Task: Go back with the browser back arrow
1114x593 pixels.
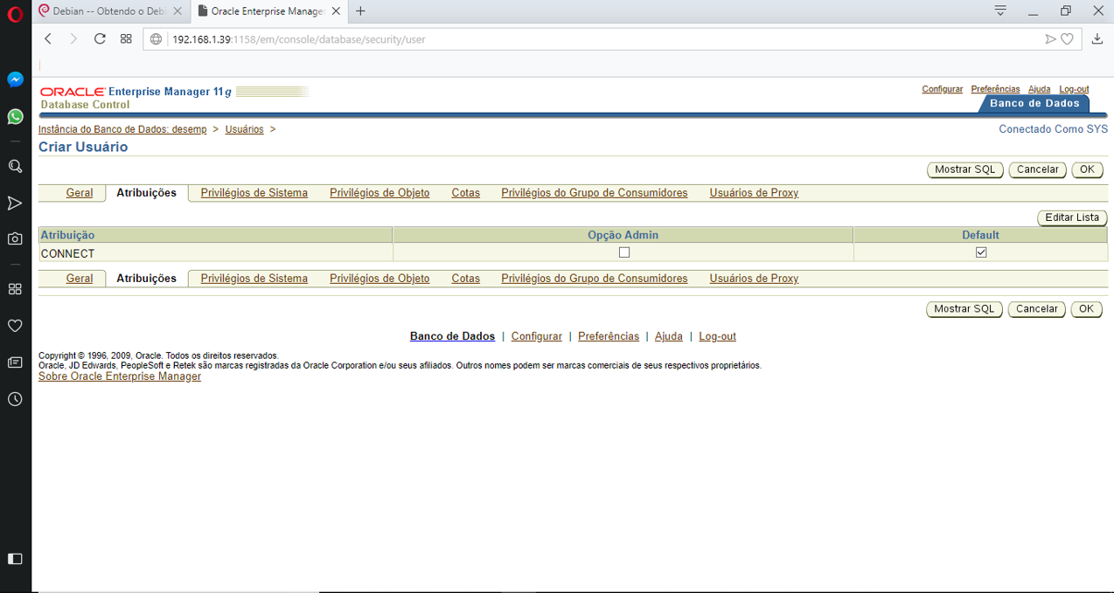Action: tap(48, 39)
